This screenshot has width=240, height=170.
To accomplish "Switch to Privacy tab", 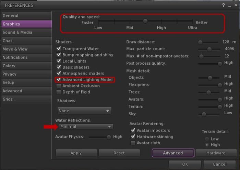I will 26,74.
